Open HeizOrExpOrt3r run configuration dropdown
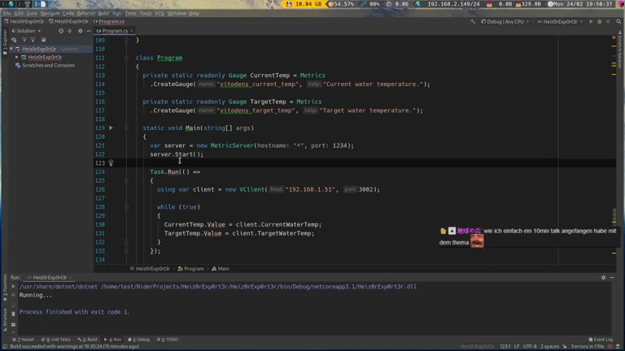 tap(560, 21)
